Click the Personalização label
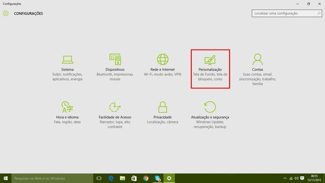The height and width of the screenshot is (183, 325). (210, 70)
